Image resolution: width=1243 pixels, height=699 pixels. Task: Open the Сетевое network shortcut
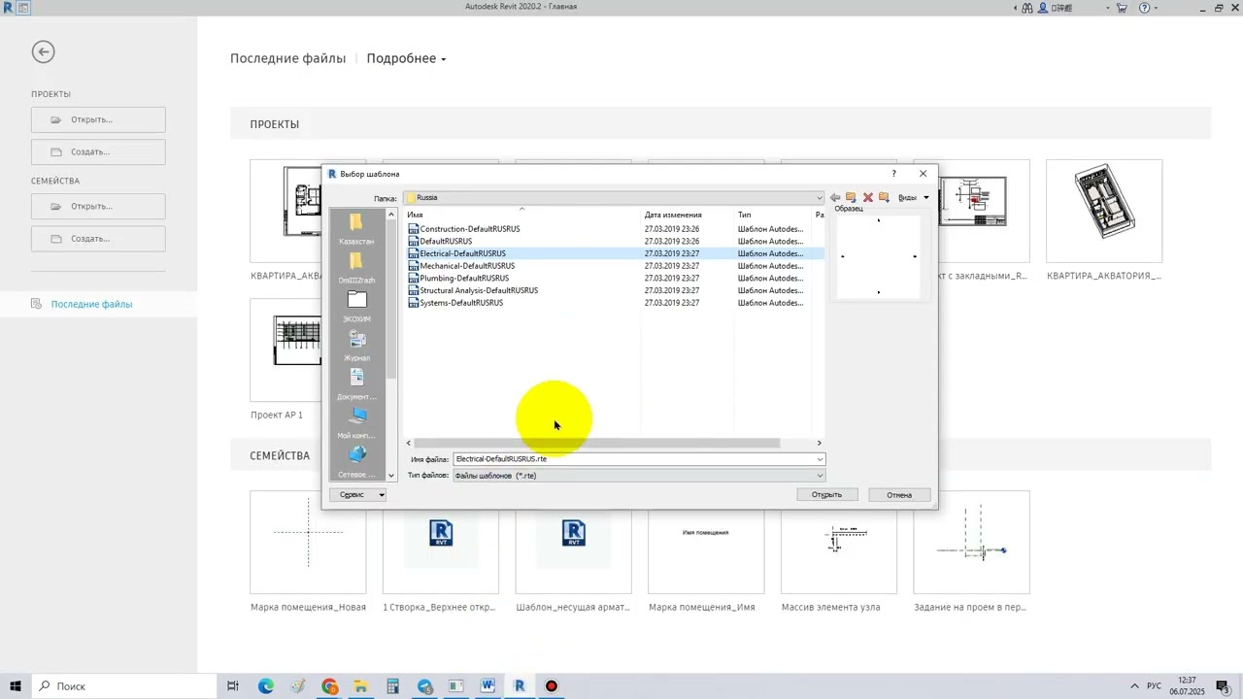[356, 462]
